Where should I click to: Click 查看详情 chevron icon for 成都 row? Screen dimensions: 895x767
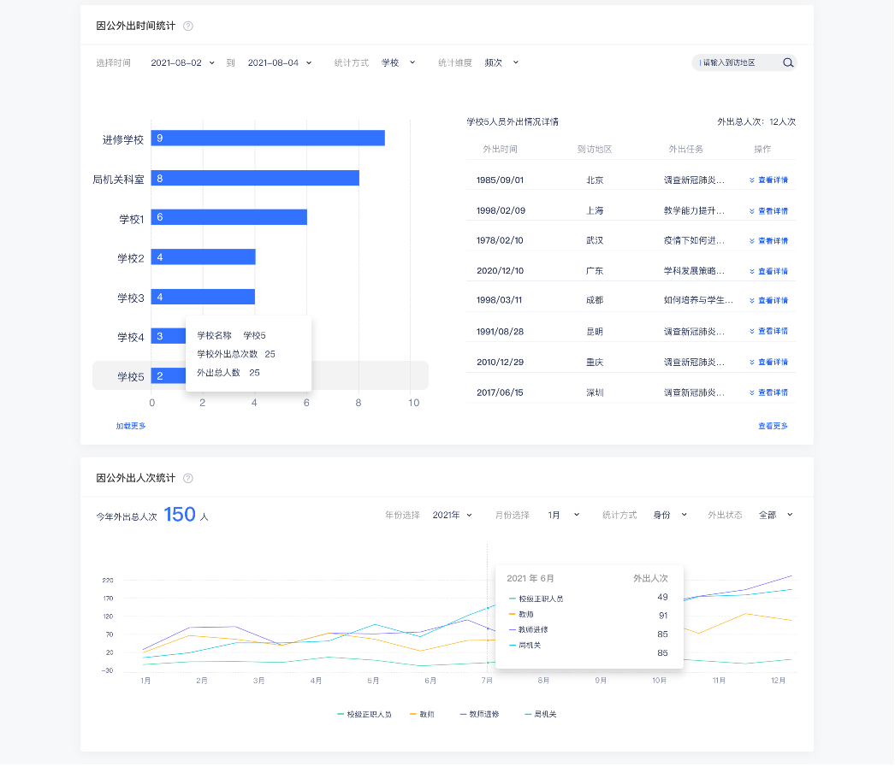[752, 301]
